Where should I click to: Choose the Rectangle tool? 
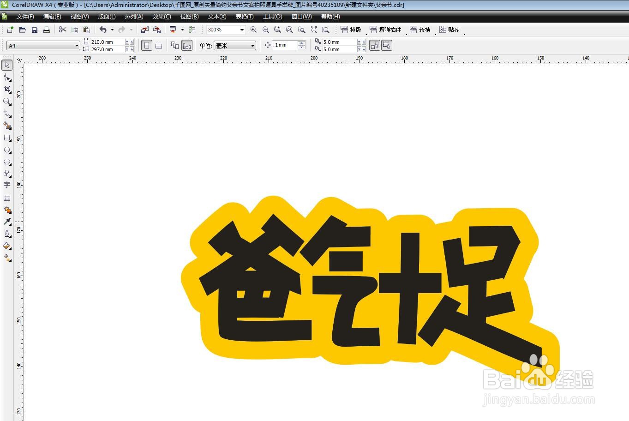pos(7,138)
